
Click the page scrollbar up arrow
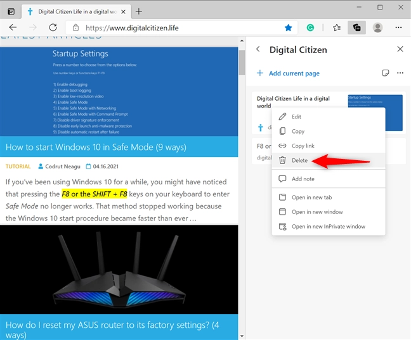tap(242, 41)
